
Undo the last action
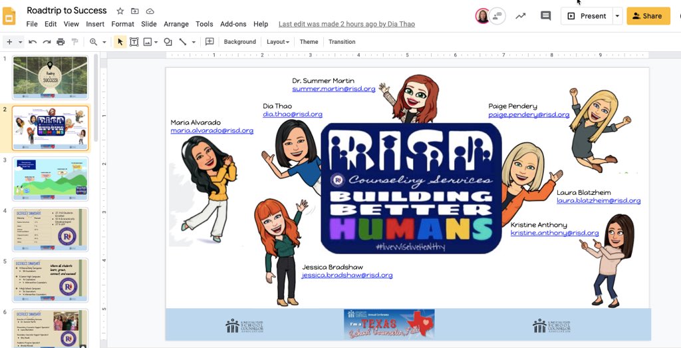[x=33, y=42]
